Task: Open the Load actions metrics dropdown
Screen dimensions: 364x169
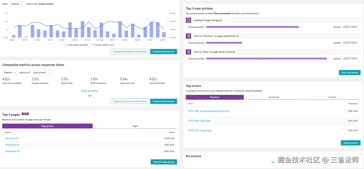Action: pyautogui.click(x=41, y=73)
